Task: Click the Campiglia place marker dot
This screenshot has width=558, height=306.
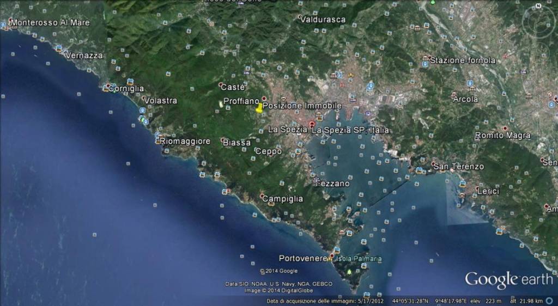Action: pos(262,196)
